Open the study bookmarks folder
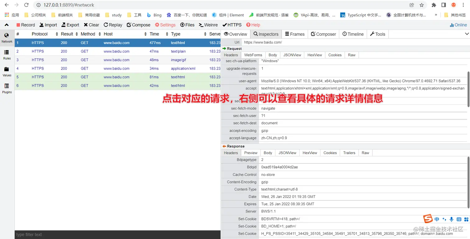This screenshot has height=239, width=470. point(113,15)
